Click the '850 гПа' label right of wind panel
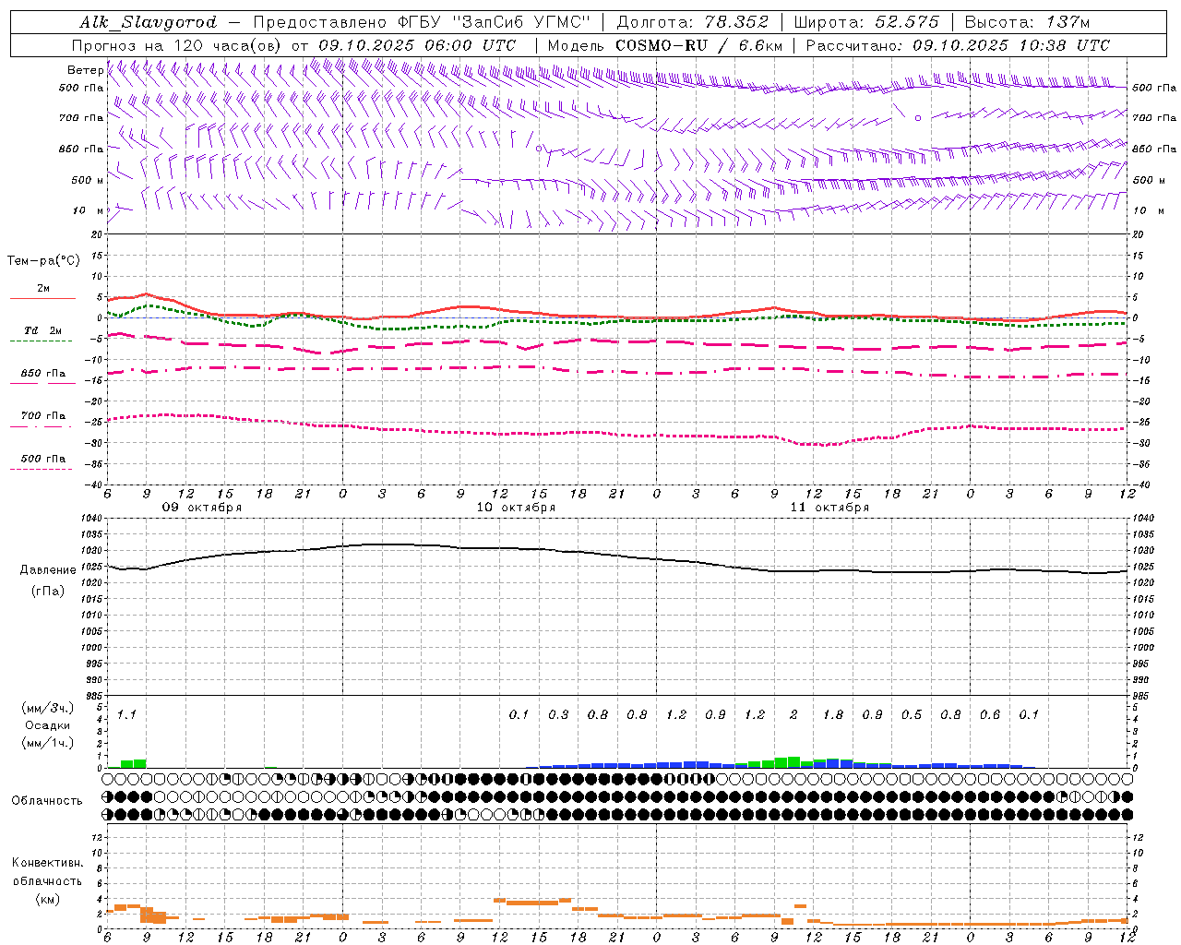 [1154, 149]
